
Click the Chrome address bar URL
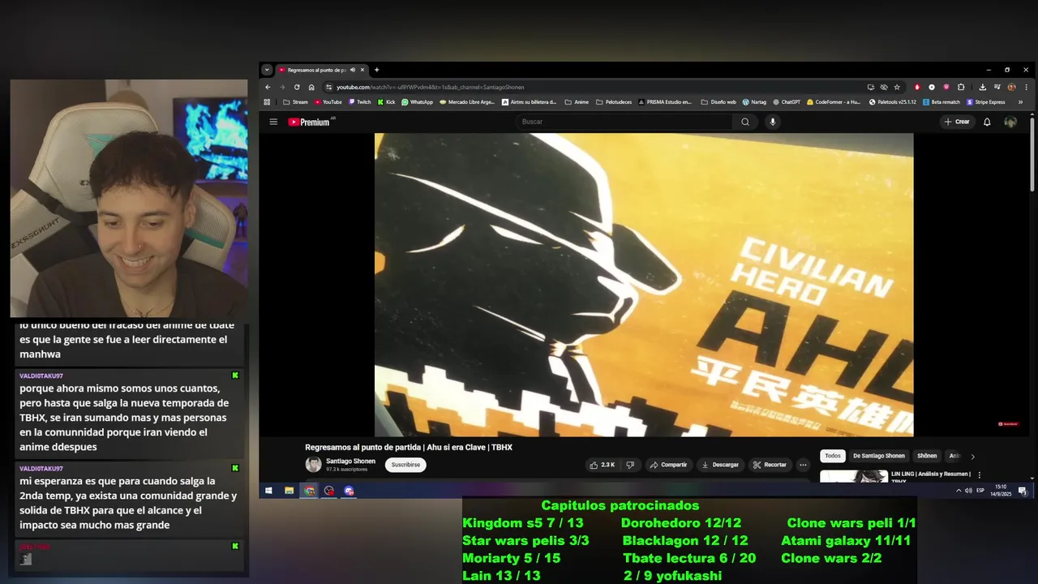431,87
